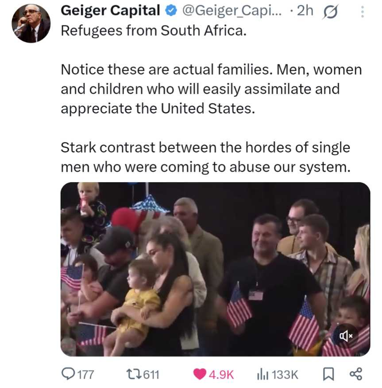Click the 133K views count
382x388 pixels.
coord(285,374)
